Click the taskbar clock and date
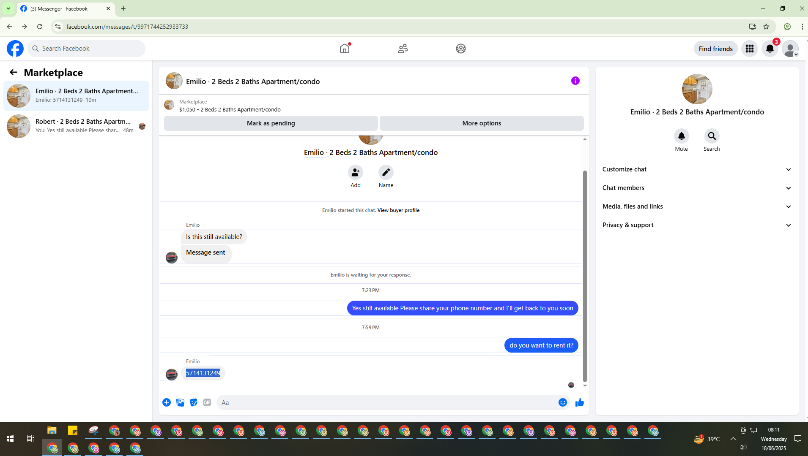Image resolution: width=808 pixels, height=456 pixels. [774, 439]
